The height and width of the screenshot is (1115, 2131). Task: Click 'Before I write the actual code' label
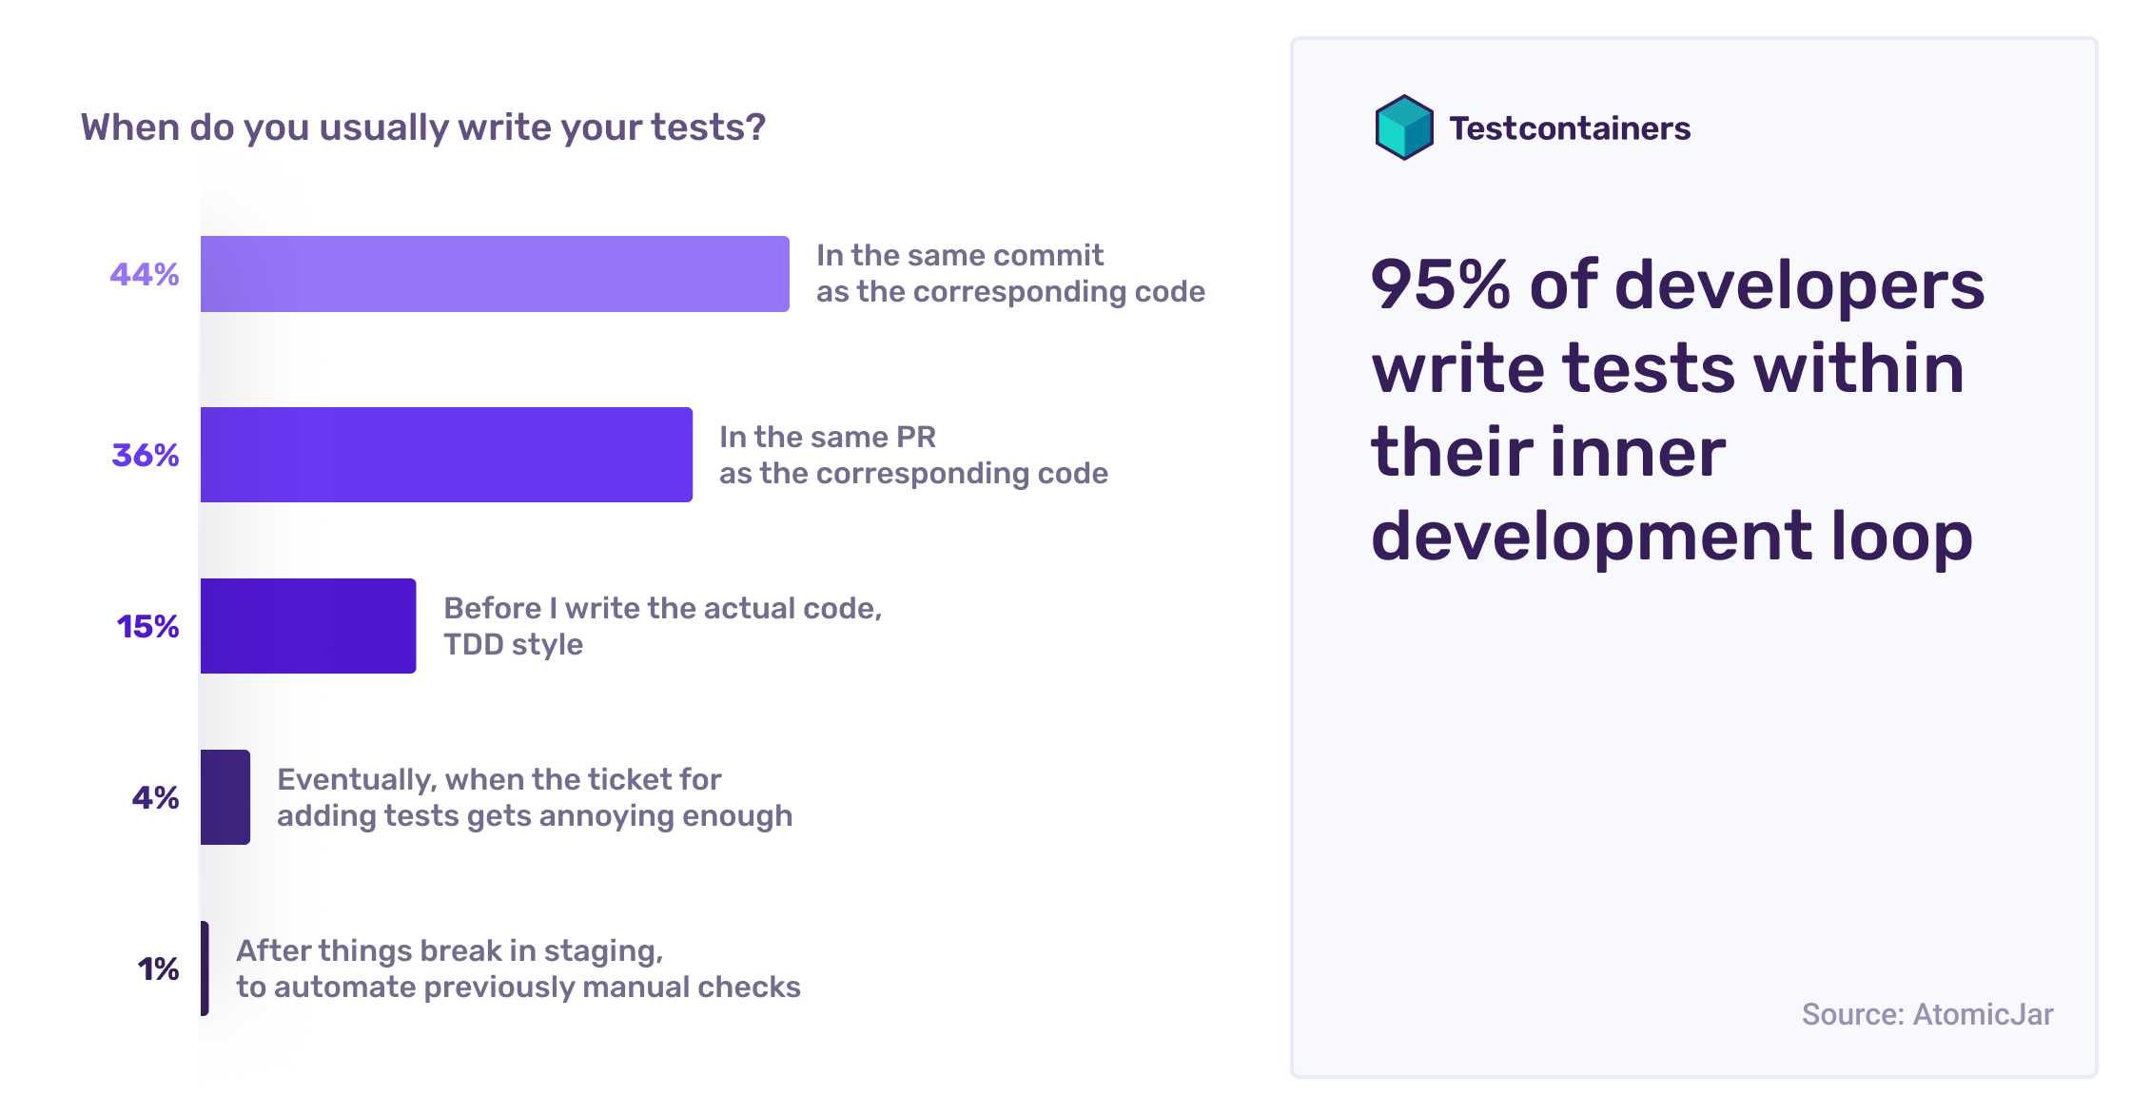tap(663, 627)
